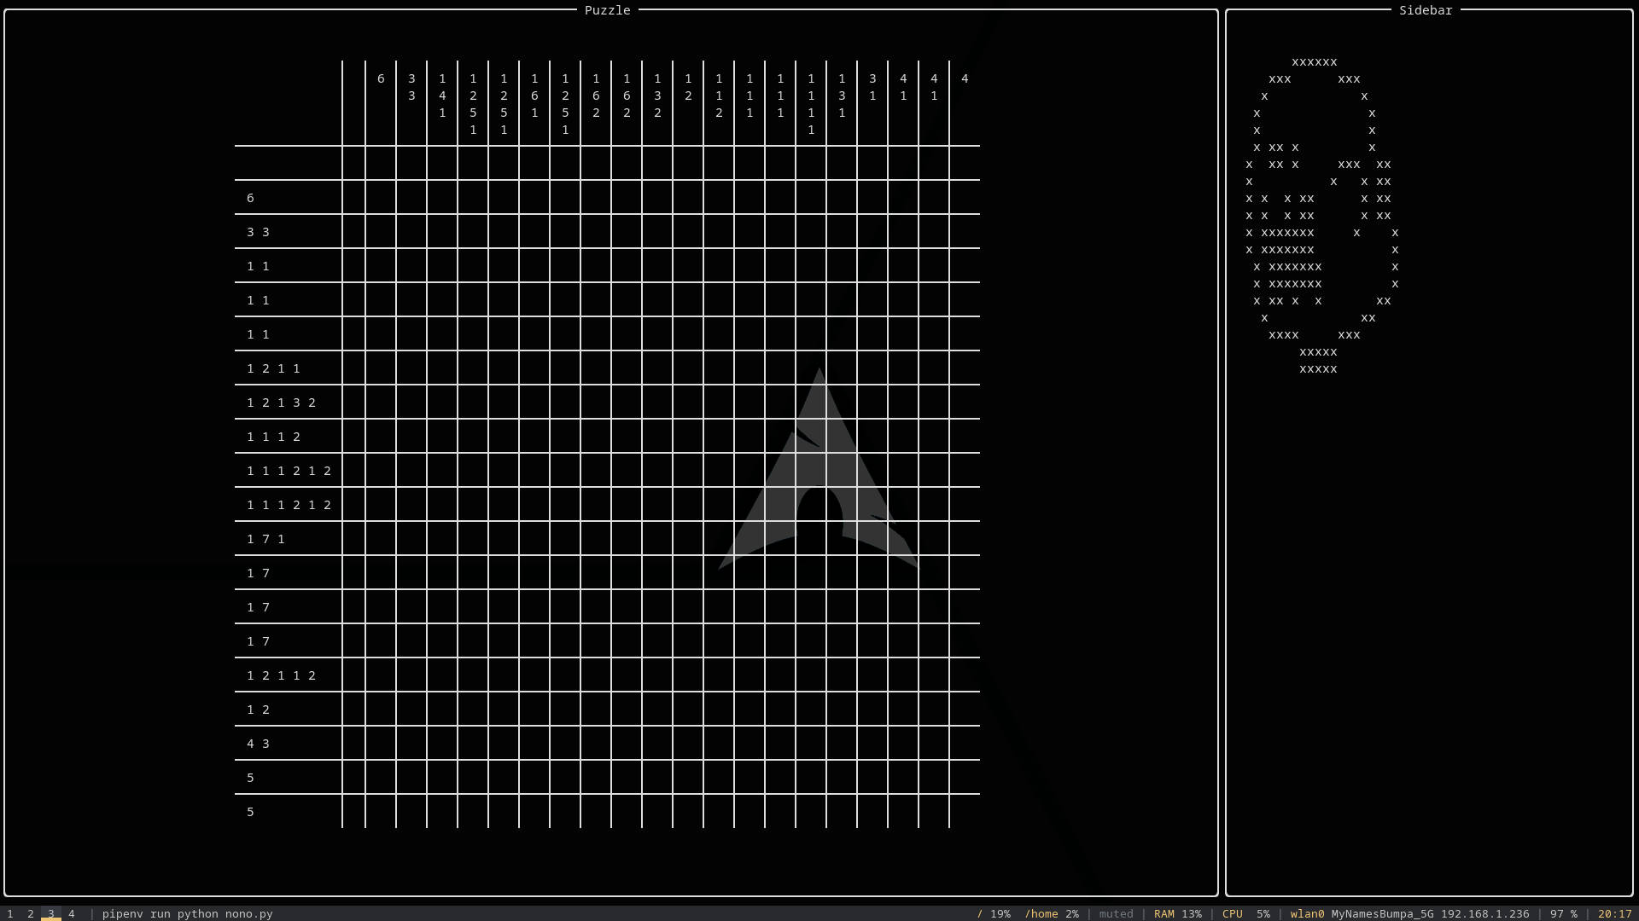This screenshot has width=1639, height=921.
Task: Toggle row clue 6 visibility
Action: click(x=250, y=198)
